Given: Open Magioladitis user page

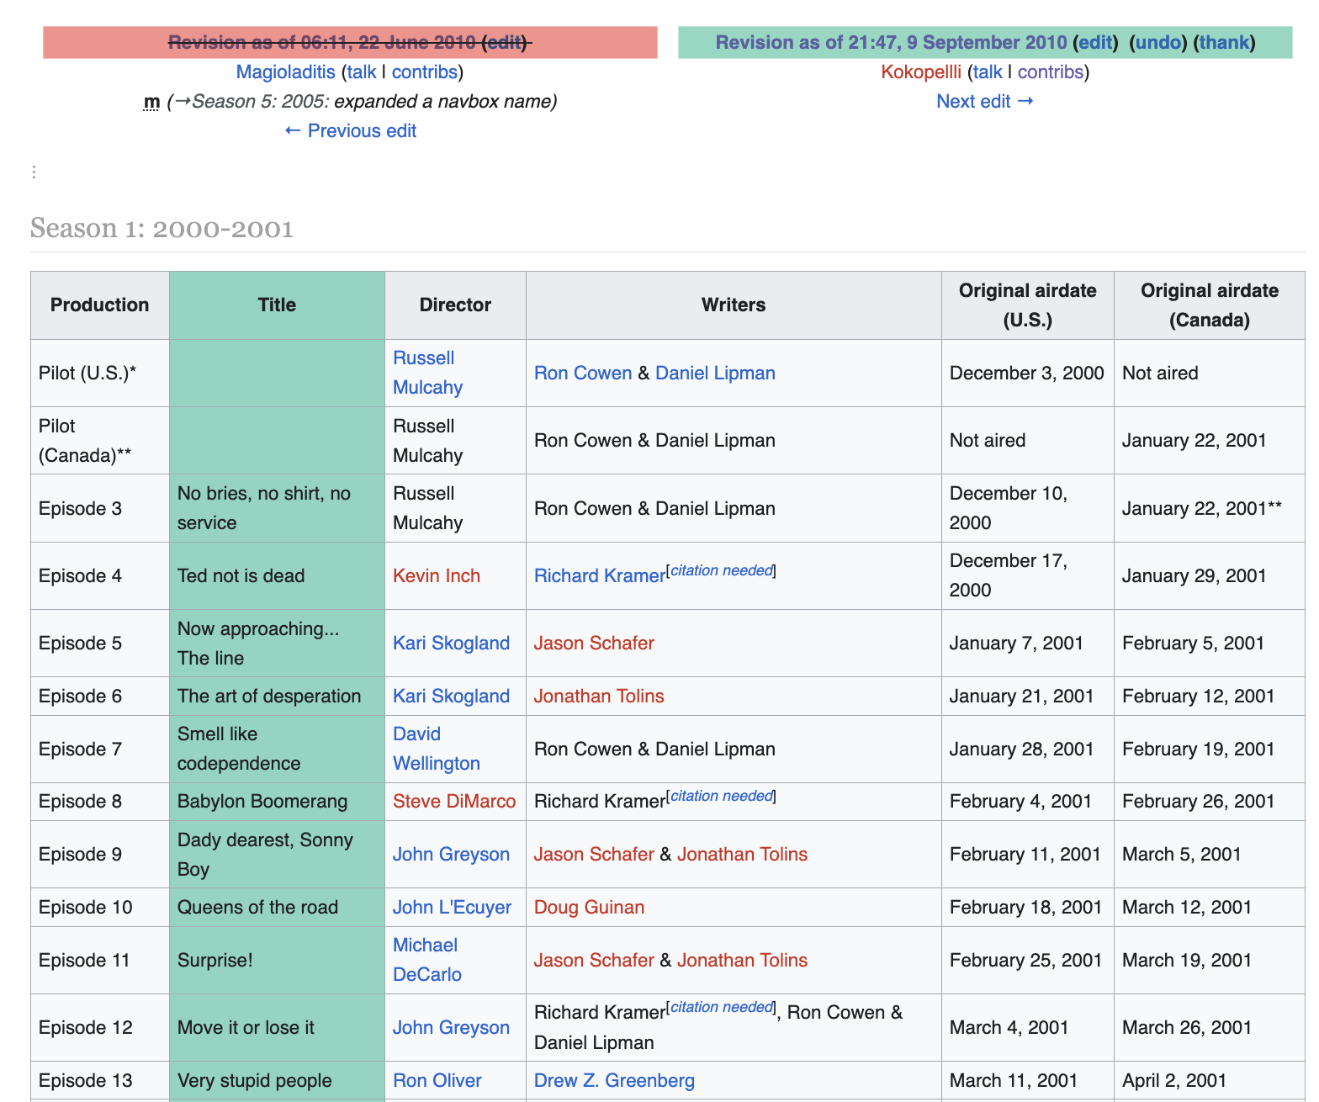Looking at the screenshot, I should pos(286,72).
